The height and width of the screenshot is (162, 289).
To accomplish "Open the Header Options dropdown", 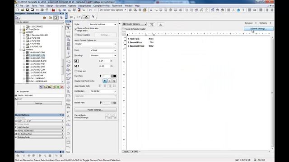I will 134,24.
